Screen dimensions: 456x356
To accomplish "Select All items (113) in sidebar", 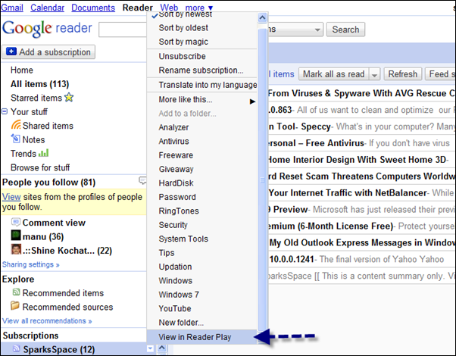I will pos(40,84).
